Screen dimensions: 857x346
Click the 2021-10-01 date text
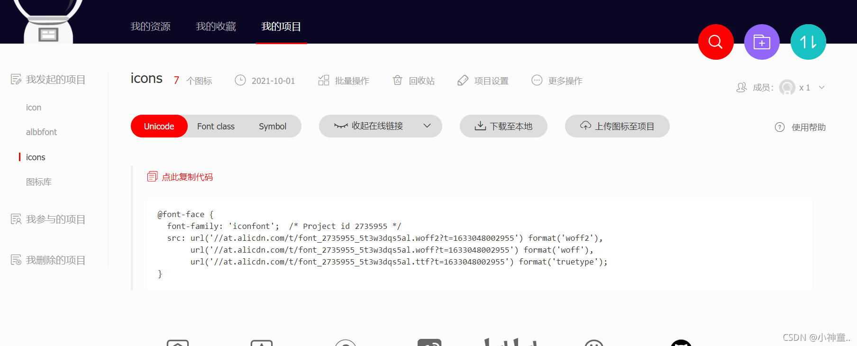(273, 81)
